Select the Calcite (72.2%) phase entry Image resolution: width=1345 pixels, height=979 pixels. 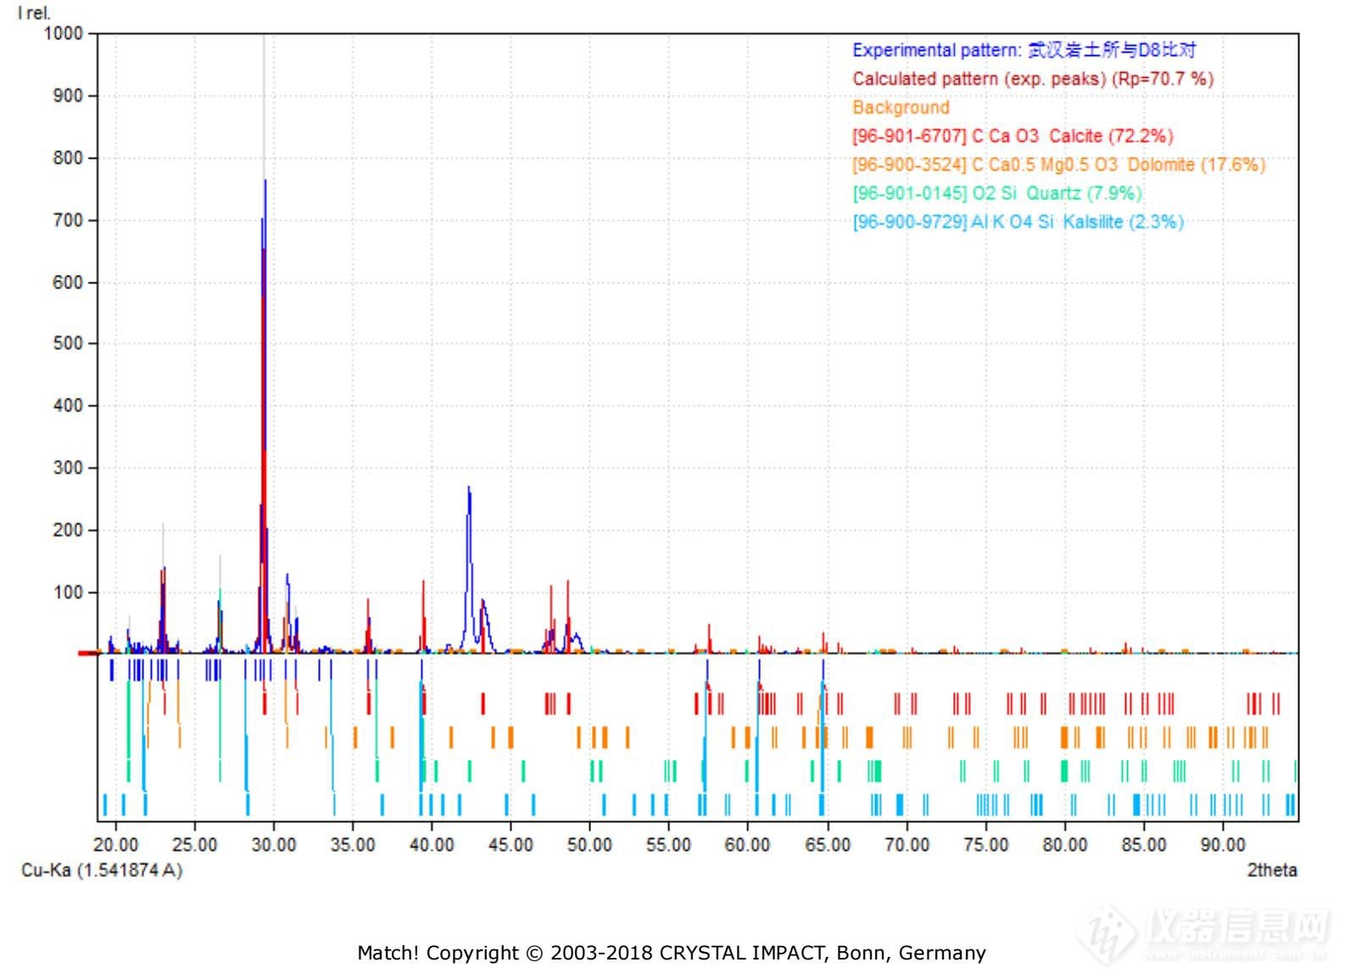(x=1013, y=136)
